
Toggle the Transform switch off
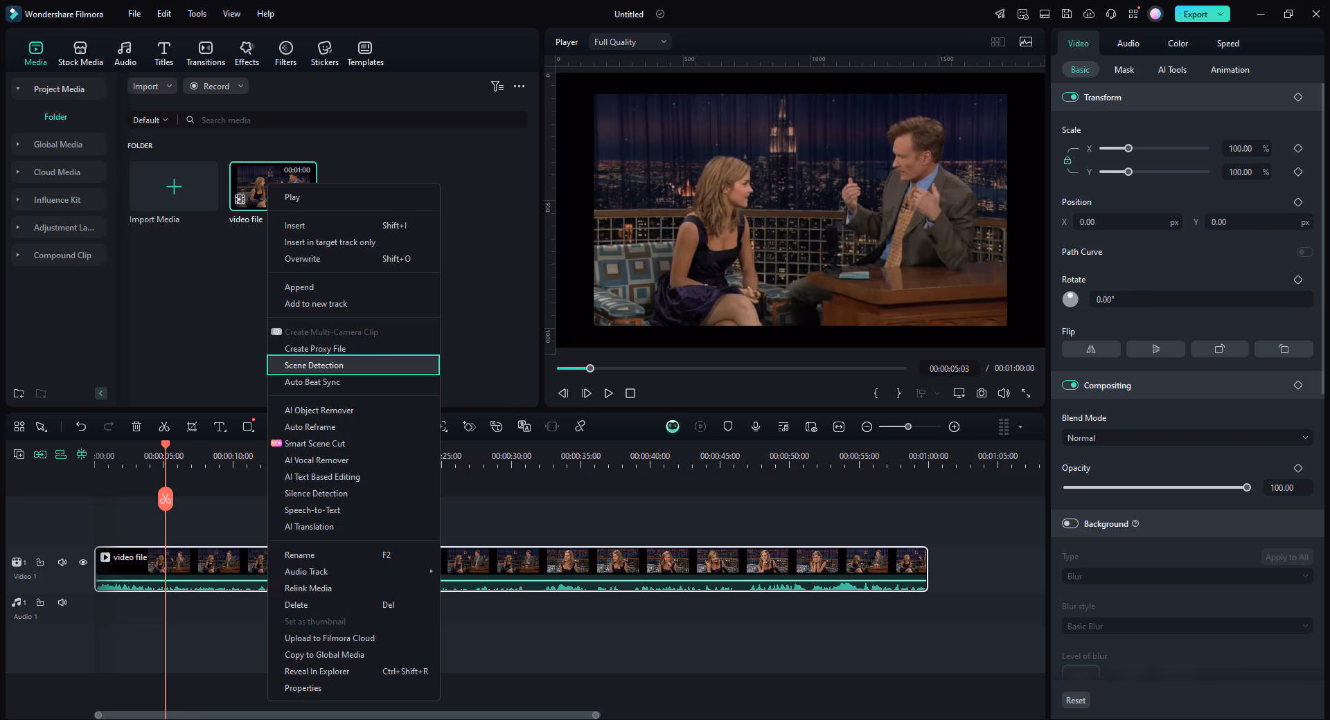click(1070, 98)
